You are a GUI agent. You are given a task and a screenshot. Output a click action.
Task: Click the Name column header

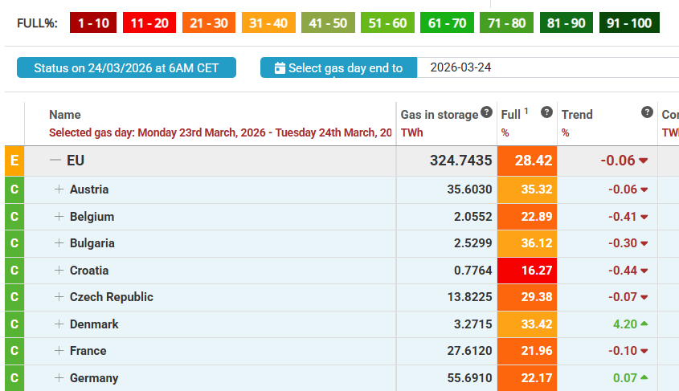click(x=65, y=115)
